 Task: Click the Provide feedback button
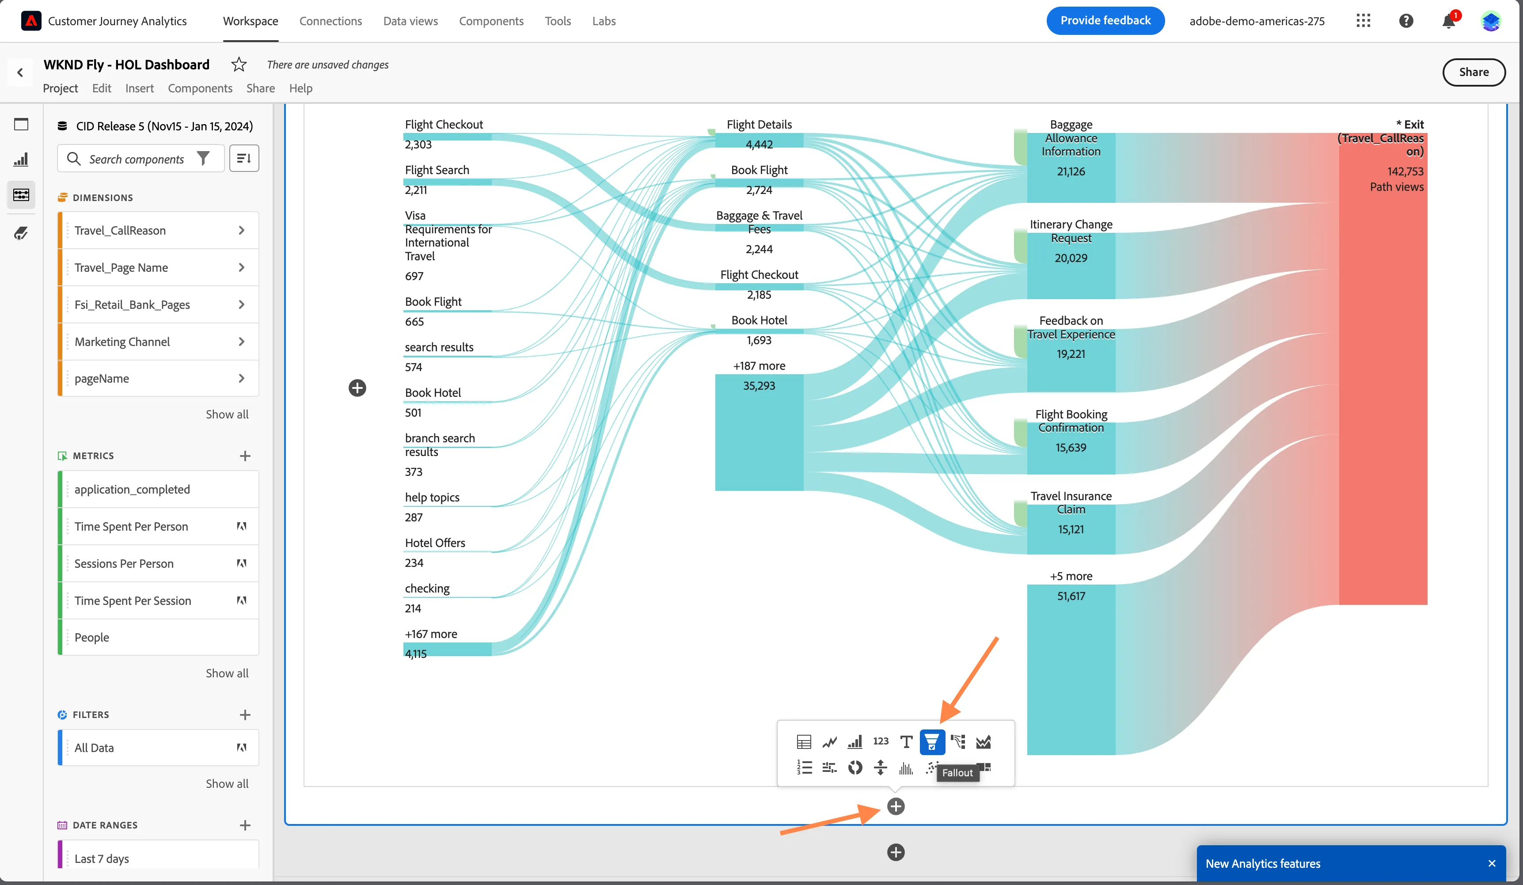[x=1105, y=21]
